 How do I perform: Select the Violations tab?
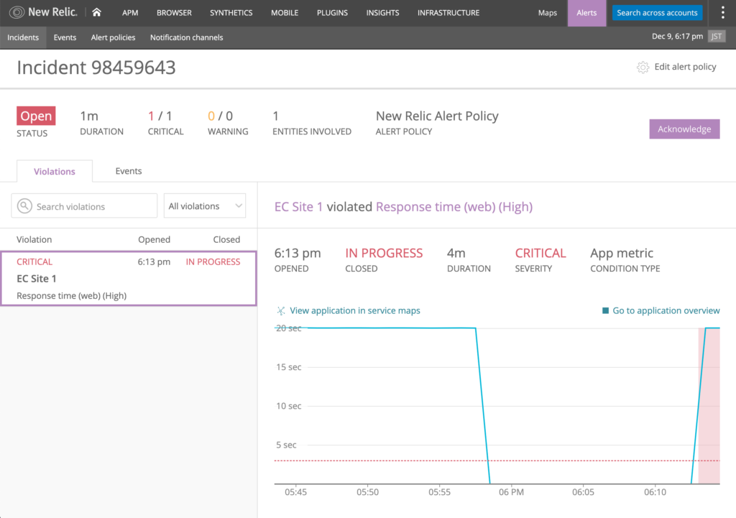coord(55,171)
